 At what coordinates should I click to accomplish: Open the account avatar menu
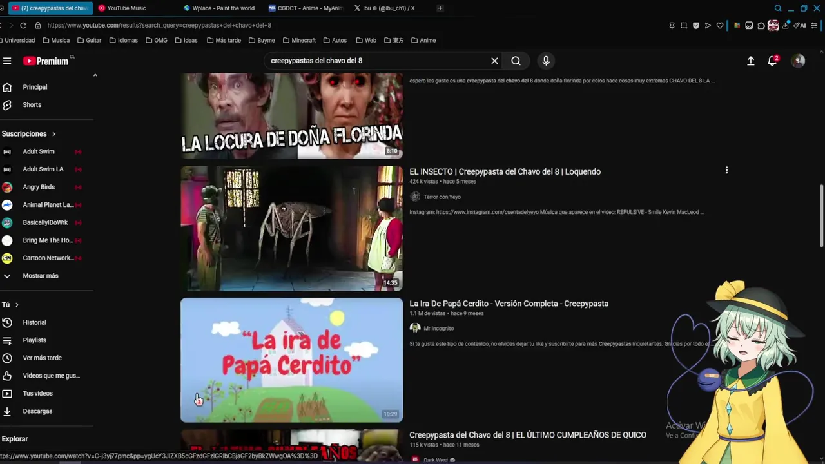[798, 61]
